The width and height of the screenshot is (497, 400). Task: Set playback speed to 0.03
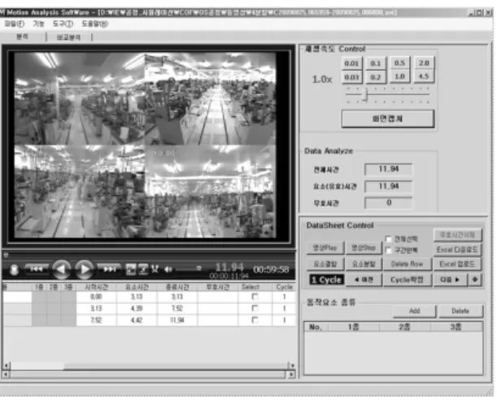click(x=351, y=76)
